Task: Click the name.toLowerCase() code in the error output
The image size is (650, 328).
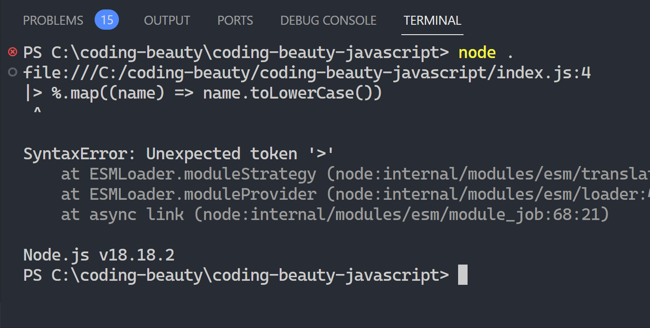Action: [292, 93]
